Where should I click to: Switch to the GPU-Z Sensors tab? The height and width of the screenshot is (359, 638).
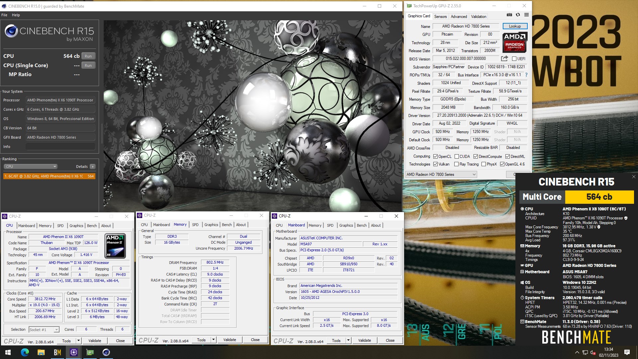(440, 16)
